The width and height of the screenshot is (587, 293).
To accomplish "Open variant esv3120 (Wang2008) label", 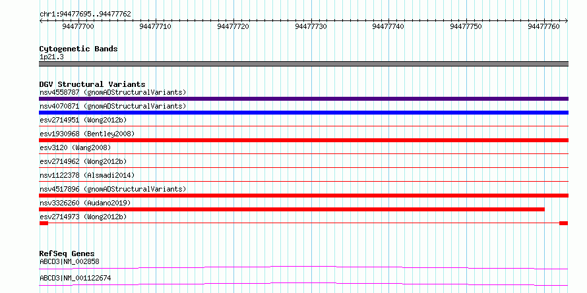I will [x=75, y=147].
